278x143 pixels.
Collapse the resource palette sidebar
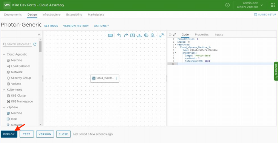39,34
